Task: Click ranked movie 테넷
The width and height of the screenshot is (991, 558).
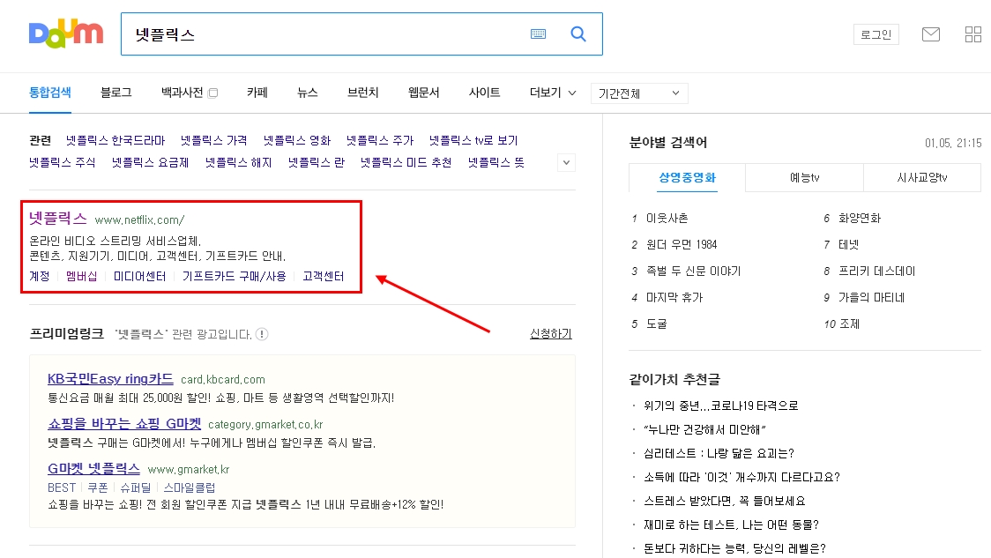Action: pos(849,244)
